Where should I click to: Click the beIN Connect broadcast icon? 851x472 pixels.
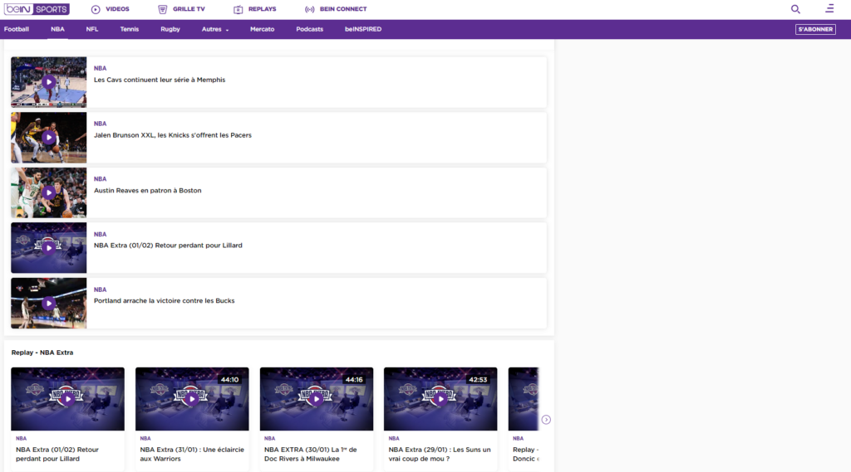pos(309,9)
